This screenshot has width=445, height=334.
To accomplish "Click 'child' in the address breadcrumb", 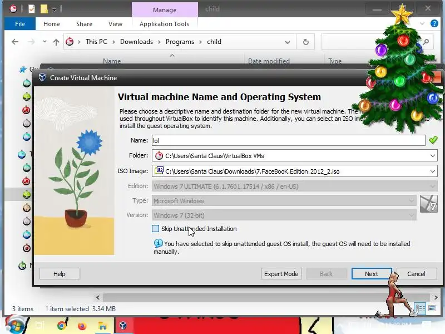I will [214, 42].
